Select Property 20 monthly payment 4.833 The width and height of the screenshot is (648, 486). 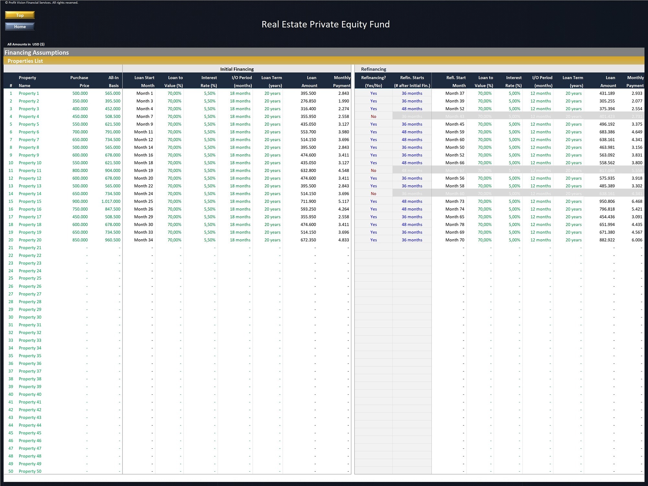tap(344, 240)
